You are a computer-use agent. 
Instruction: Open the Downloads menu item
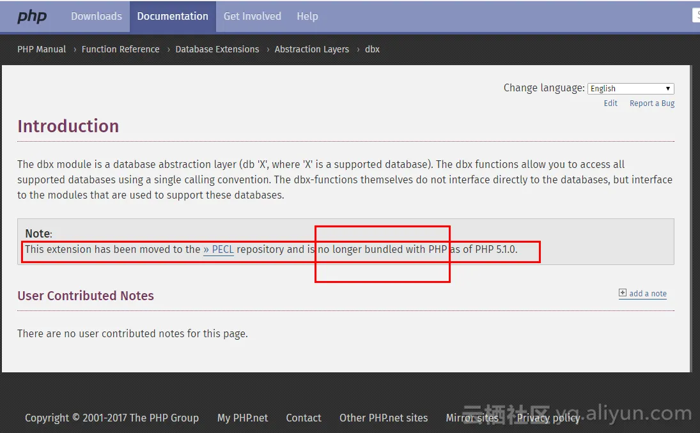click(97, 17)
